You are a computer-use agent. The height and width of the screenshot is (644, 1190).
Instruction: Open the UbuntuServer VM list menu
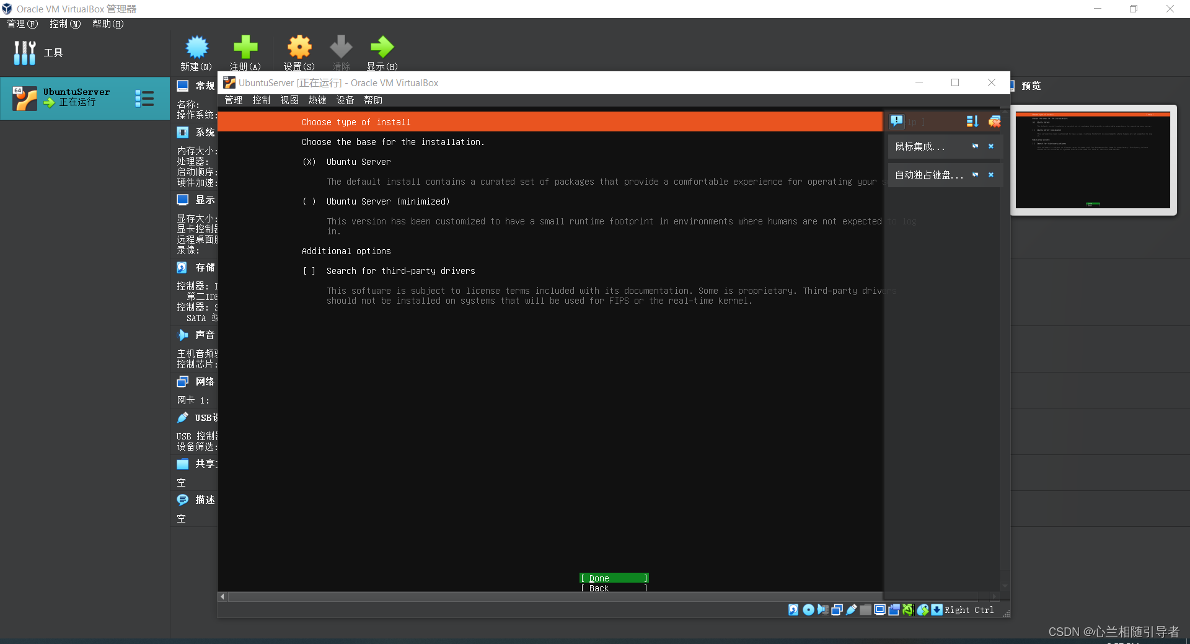144,98
